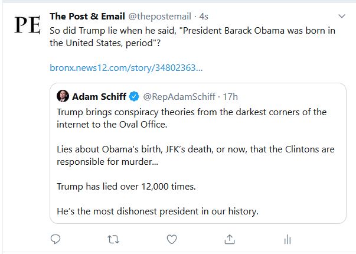
Task: Like the tweet with the heart icon
Action: coord(172,239)
